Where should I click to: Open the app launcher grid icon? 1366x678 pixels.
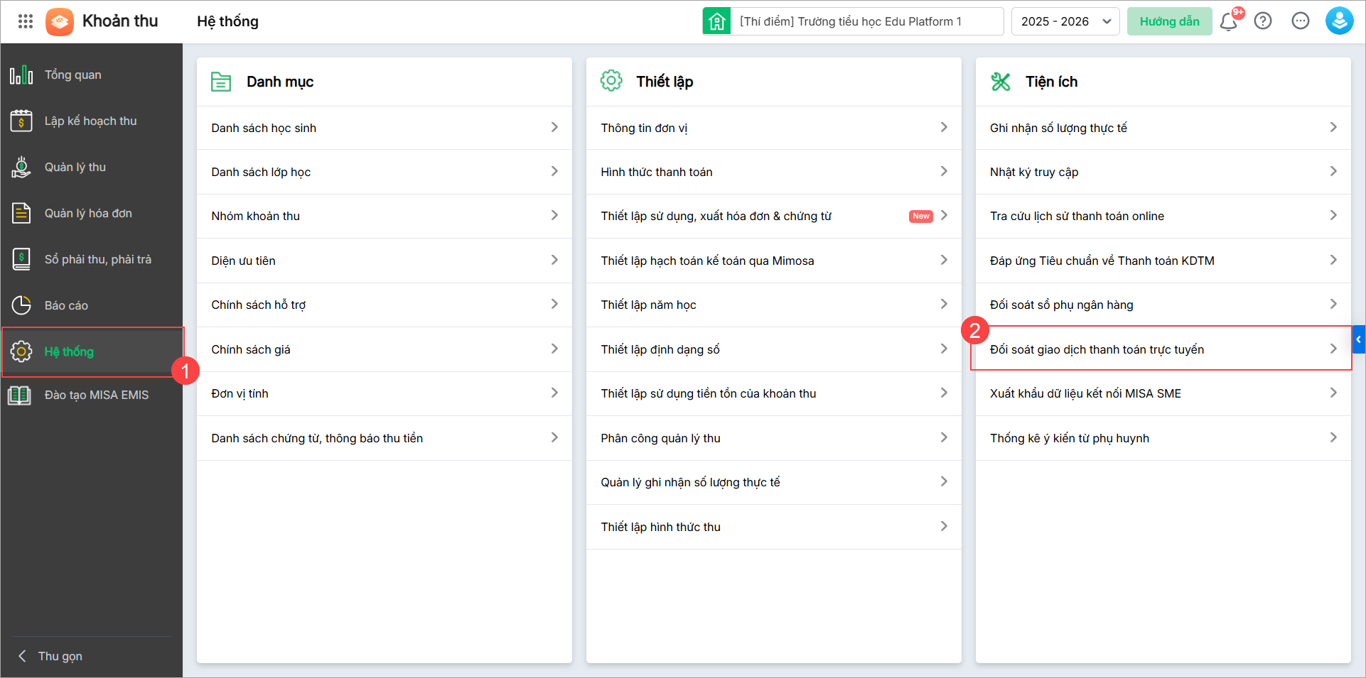point(26,21)
